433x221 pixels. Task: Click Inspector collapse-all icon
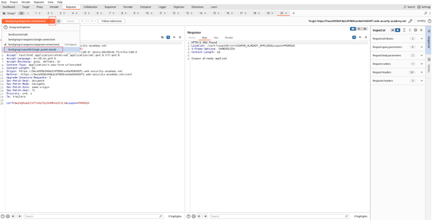coord(410,30)
